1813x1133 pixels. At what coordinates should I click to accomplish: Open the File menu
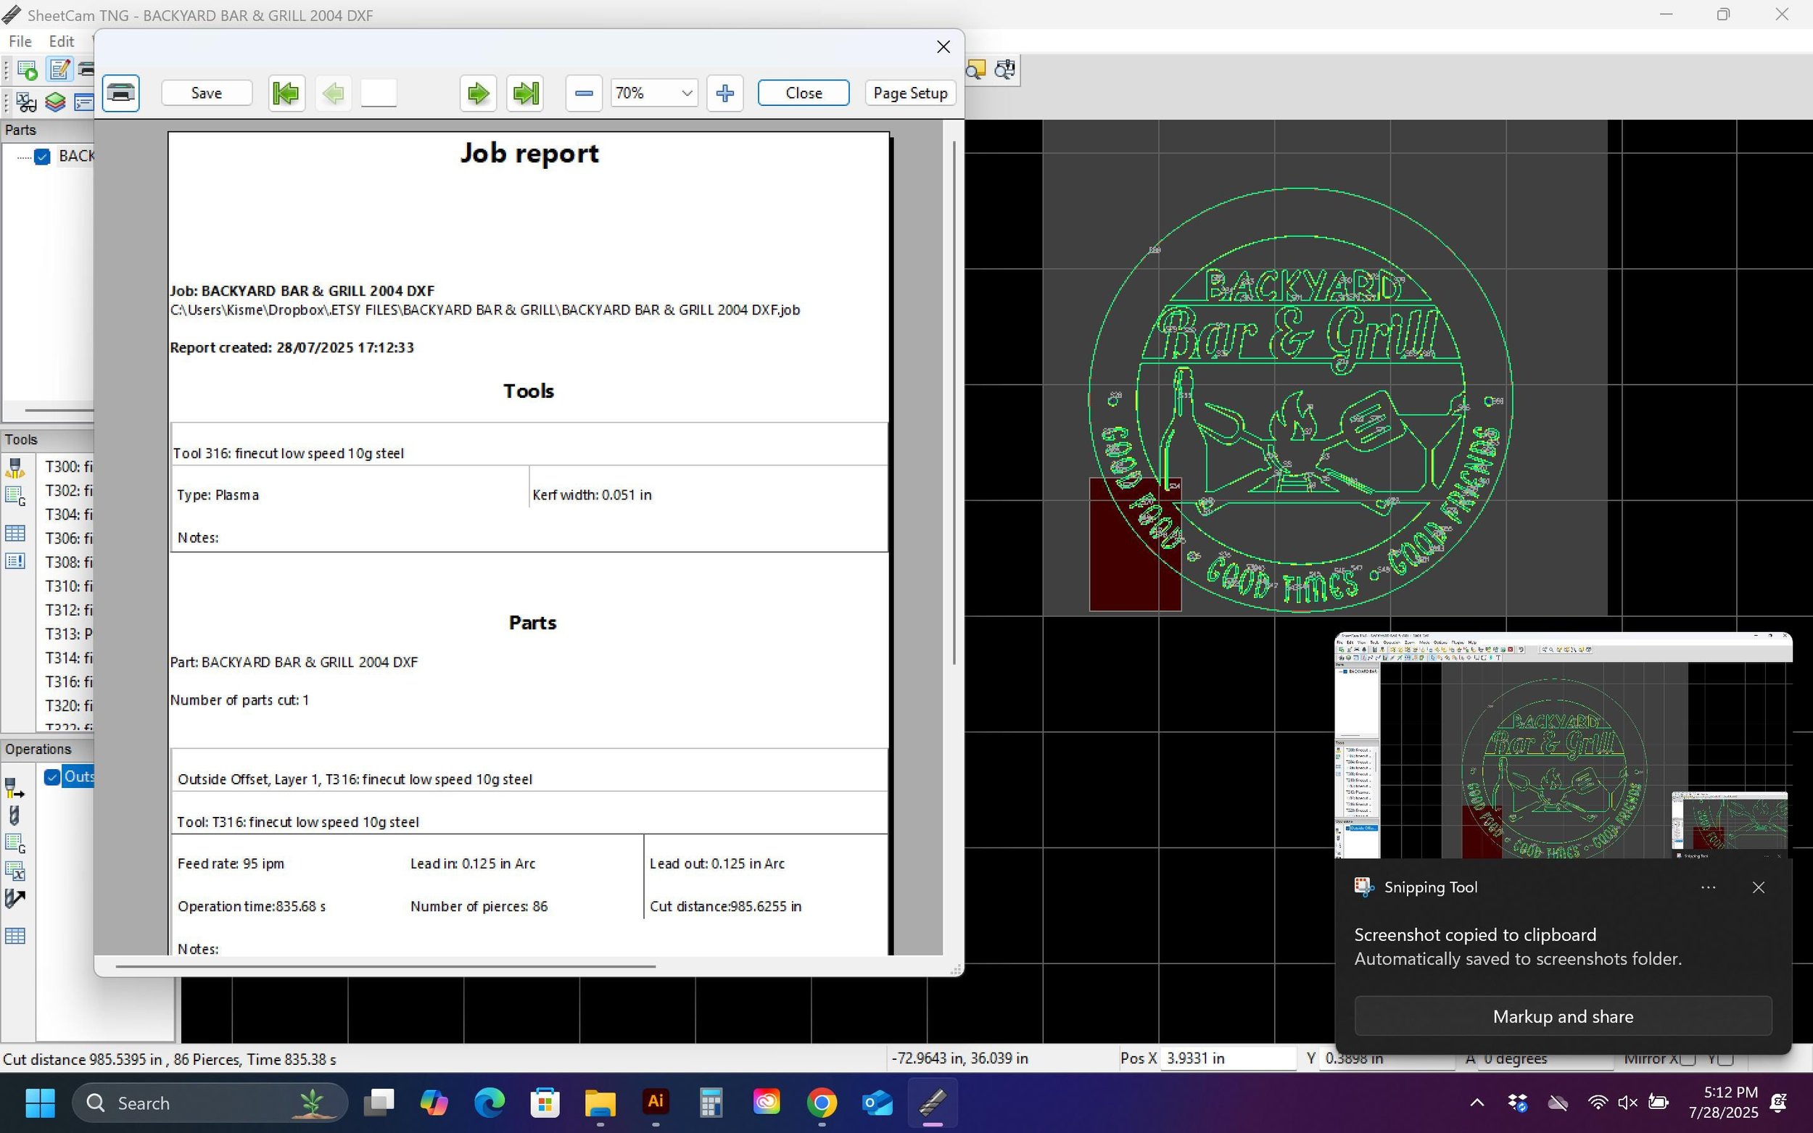pyautogui.click(x=20, y=41)
